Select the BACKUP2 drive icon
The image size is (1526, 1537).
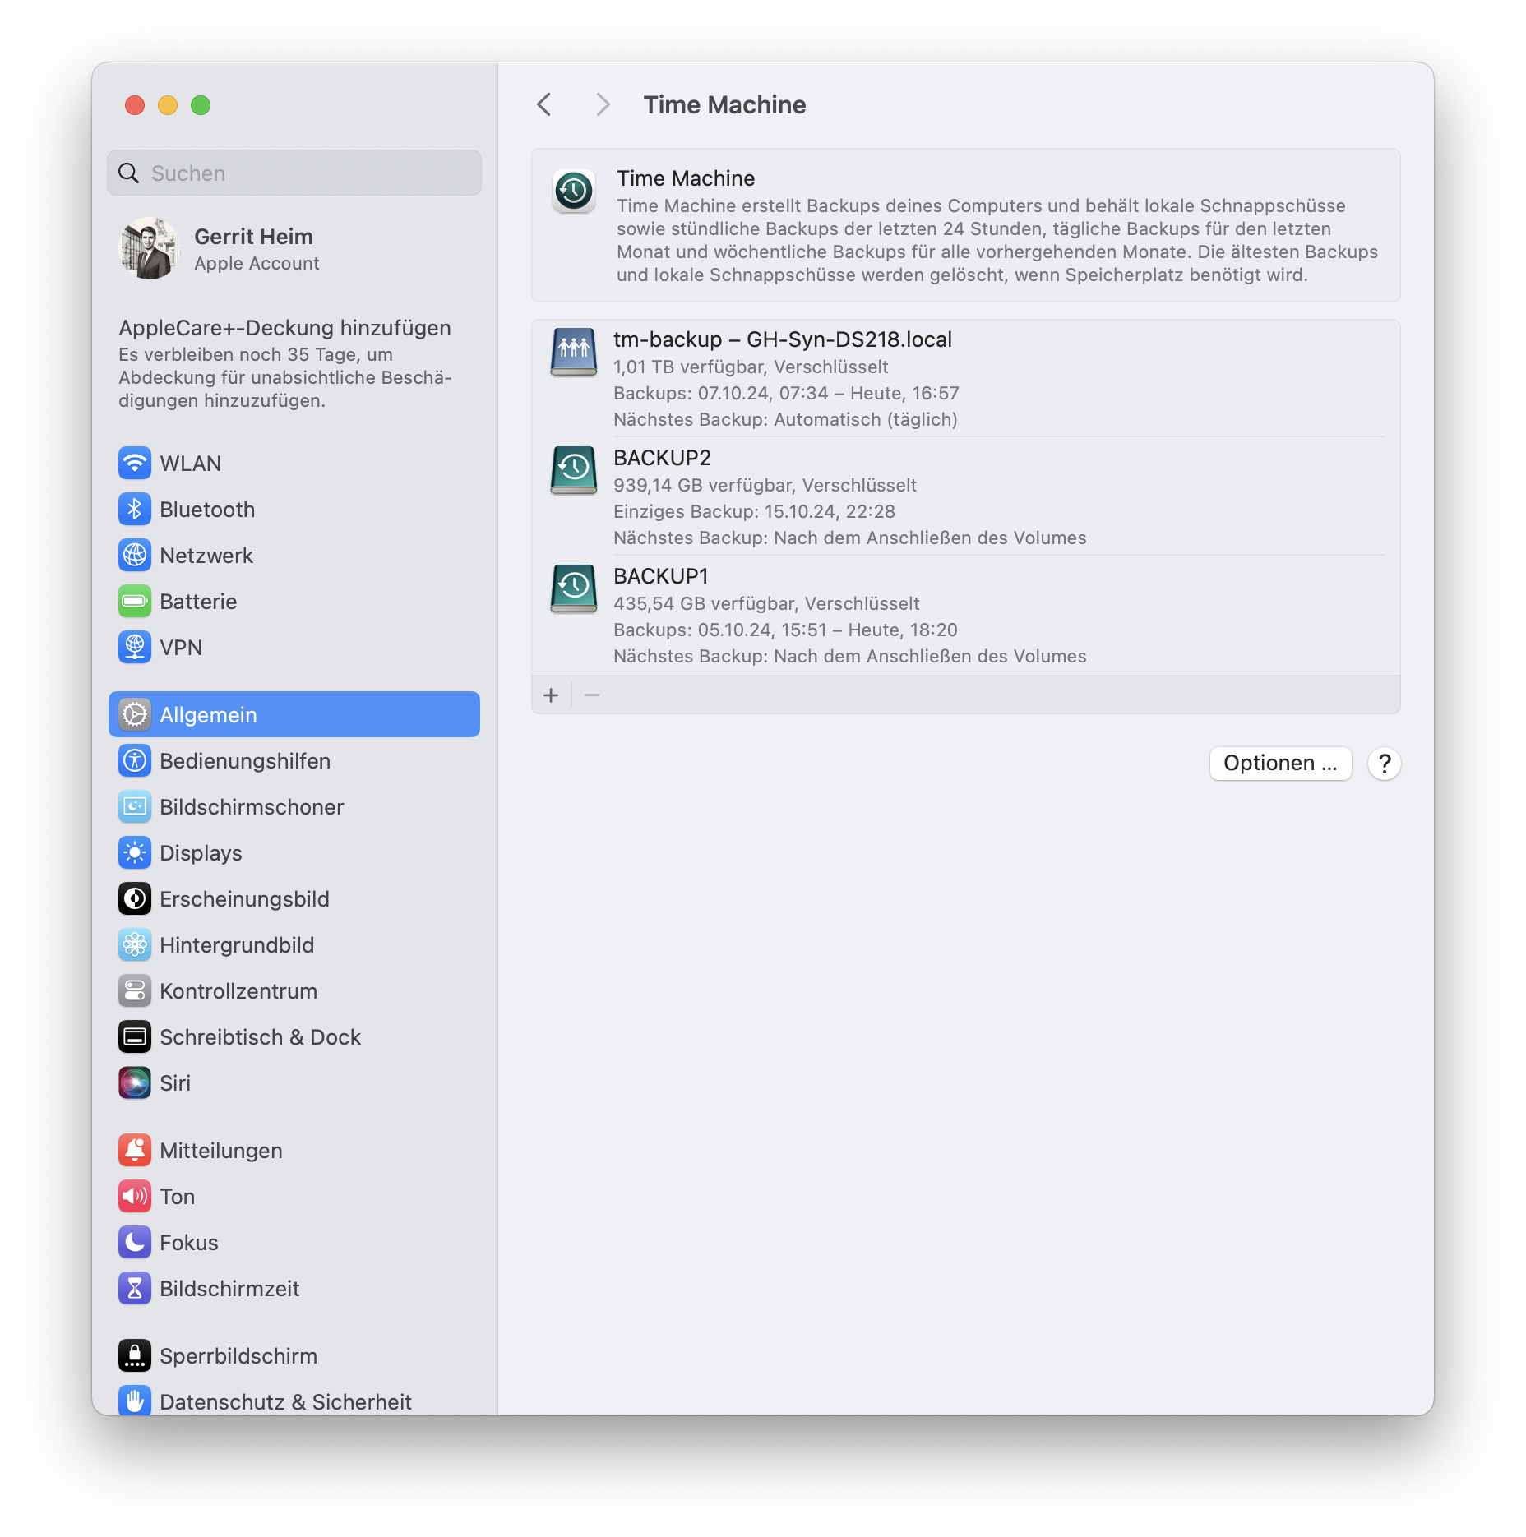pyautogui.click(x=573, y=470)
